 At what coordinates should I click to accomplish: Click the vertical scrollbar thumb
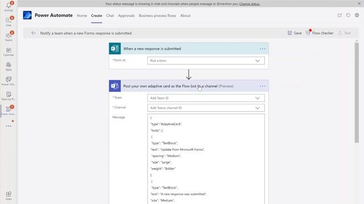[x=357, y=92]
